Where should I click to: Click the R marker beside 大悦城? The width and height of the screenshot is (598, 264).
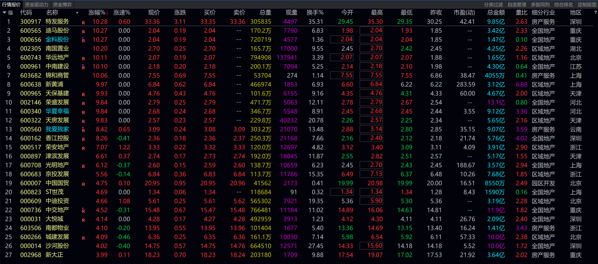click(83, 220)
